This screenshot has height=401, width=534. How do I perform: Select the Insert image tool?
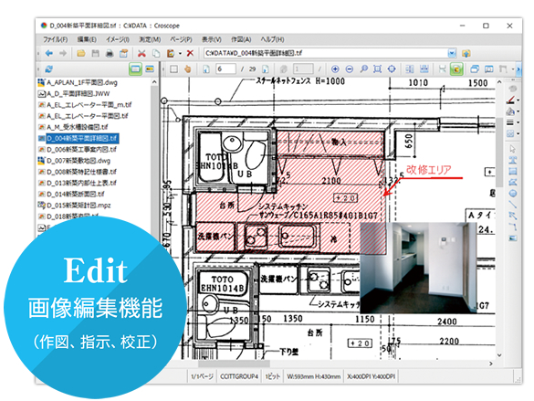512,237
